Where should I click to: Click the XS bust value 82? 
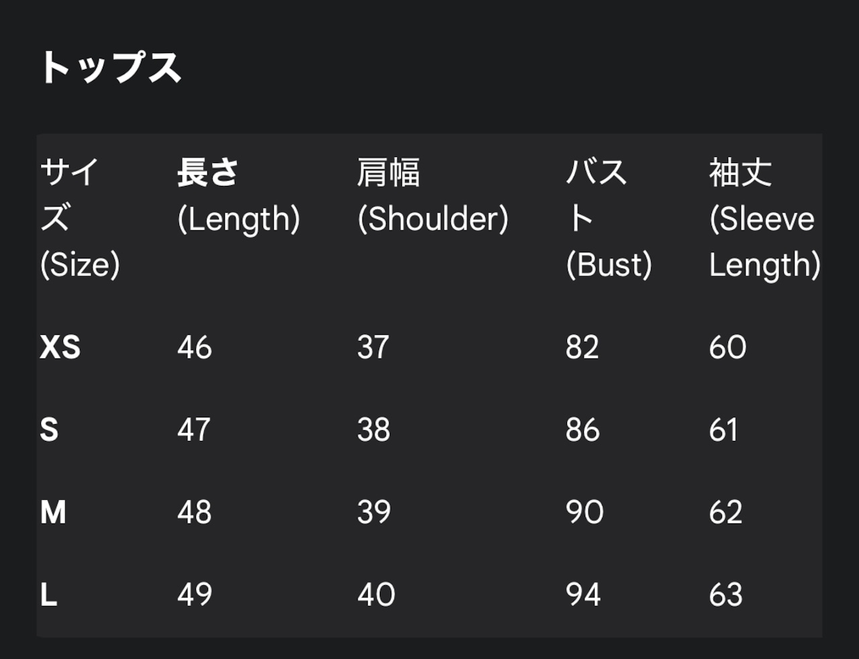[x=583, y=348]
